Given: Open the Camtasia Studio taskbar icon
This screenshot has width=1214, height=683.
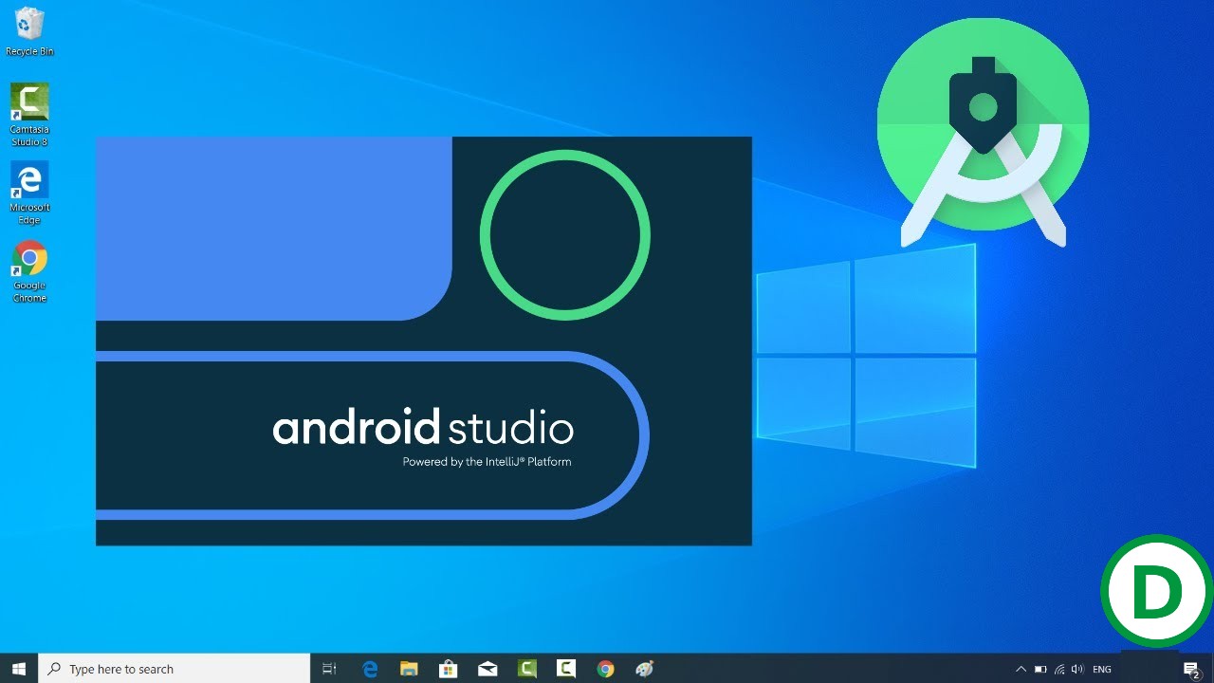Looking at the screenshot, I should click(x=526, y=668).
